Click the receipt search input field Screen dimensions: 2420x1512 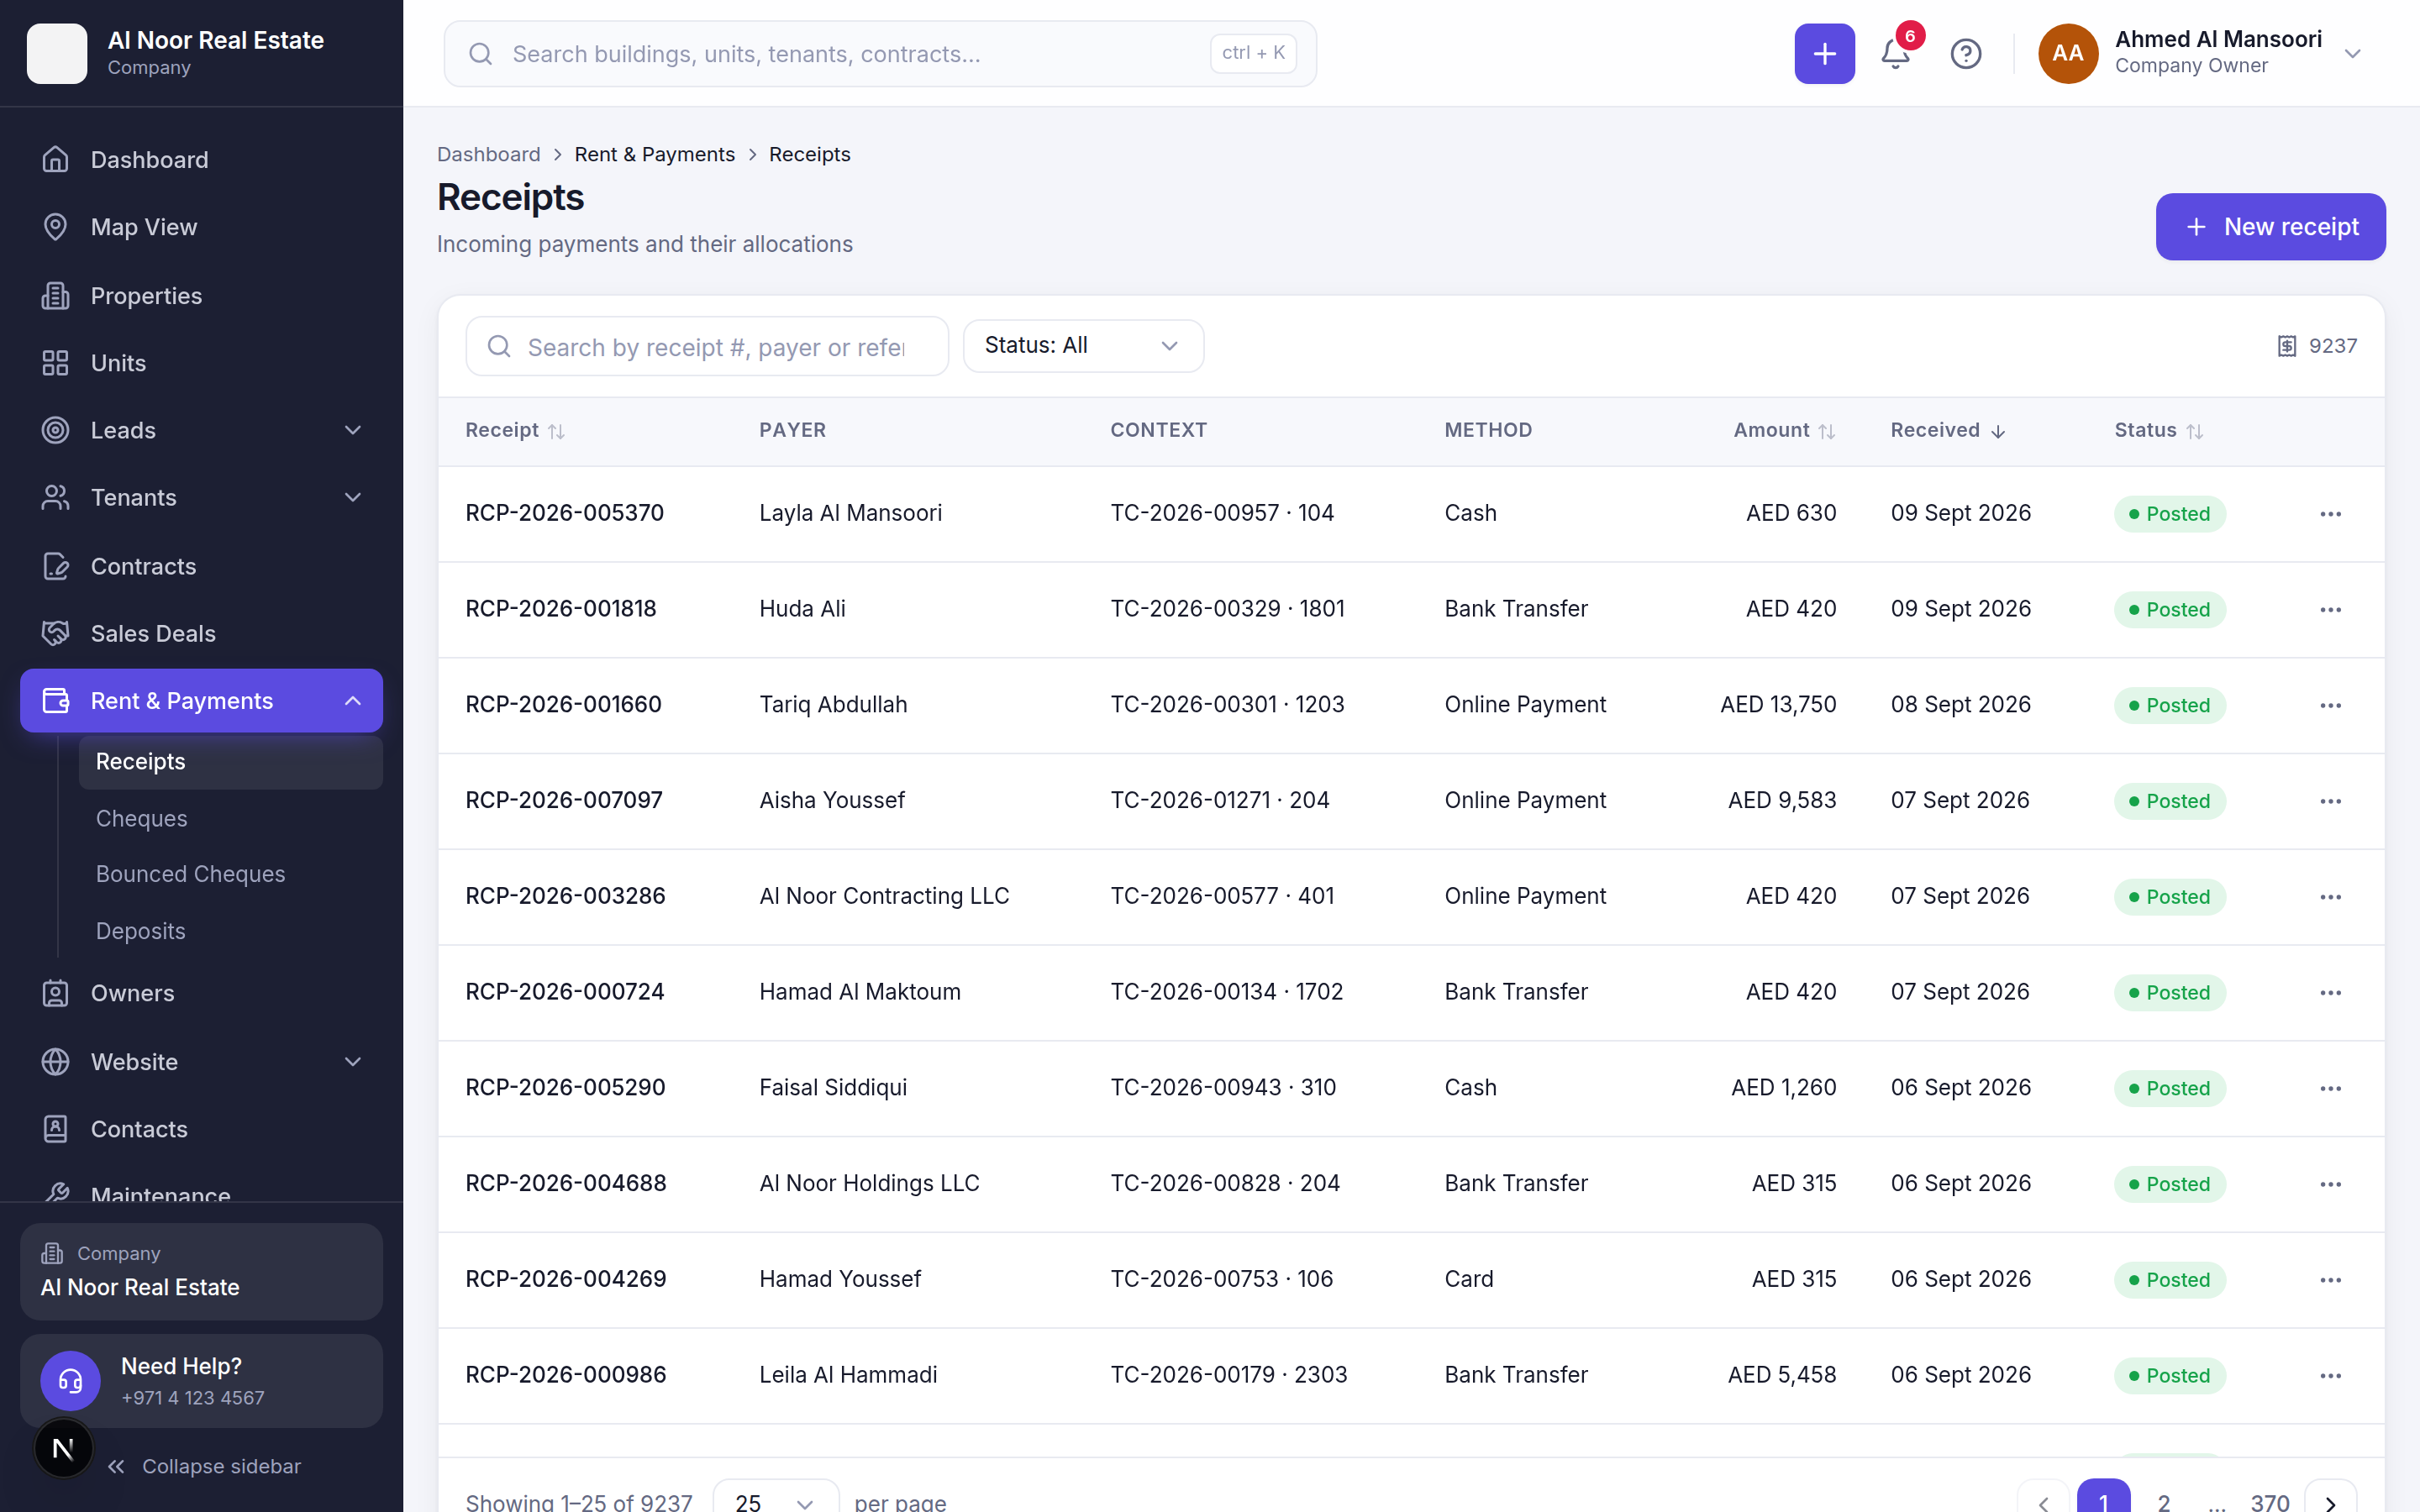pyautogui.click(x=707, y=346)
